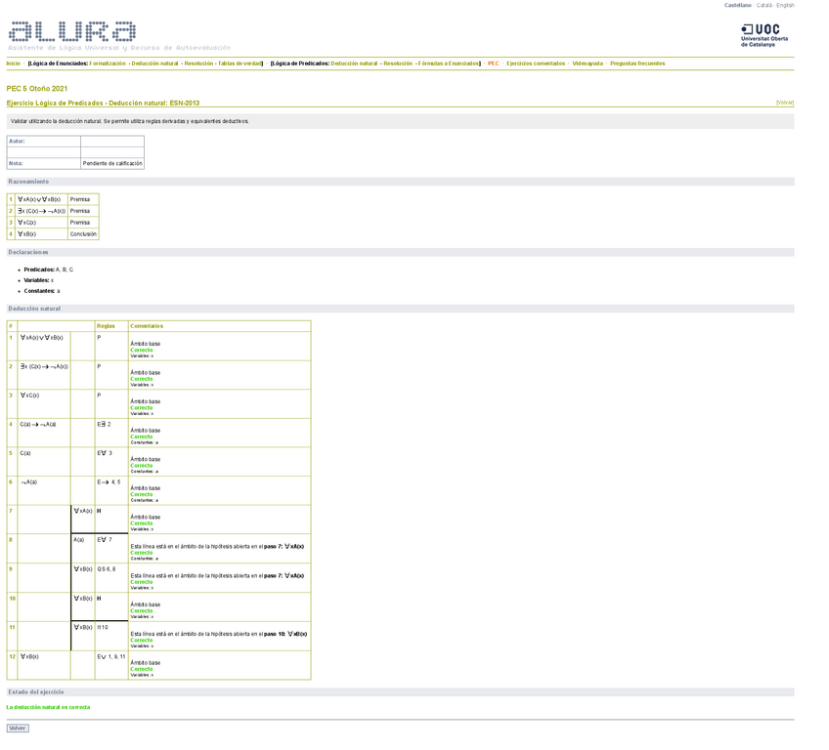The height and width of the screenshot is (750, 829).
Task: Open Ejercicios comentados
Action: coord(536,63)
